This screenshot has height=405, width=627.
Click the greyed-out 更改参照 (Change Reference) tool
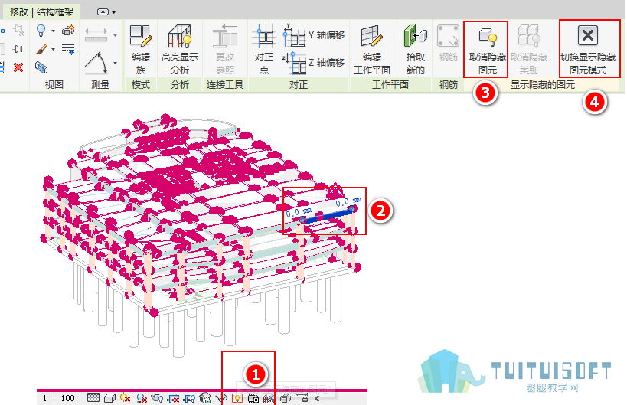coord(225,49)
